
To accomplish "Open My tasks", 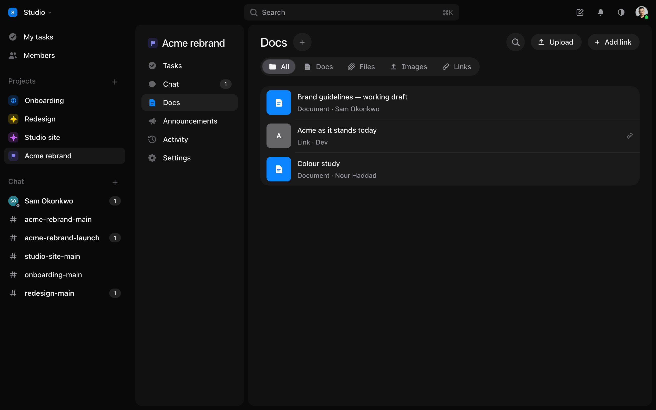I will click(65, 37).
